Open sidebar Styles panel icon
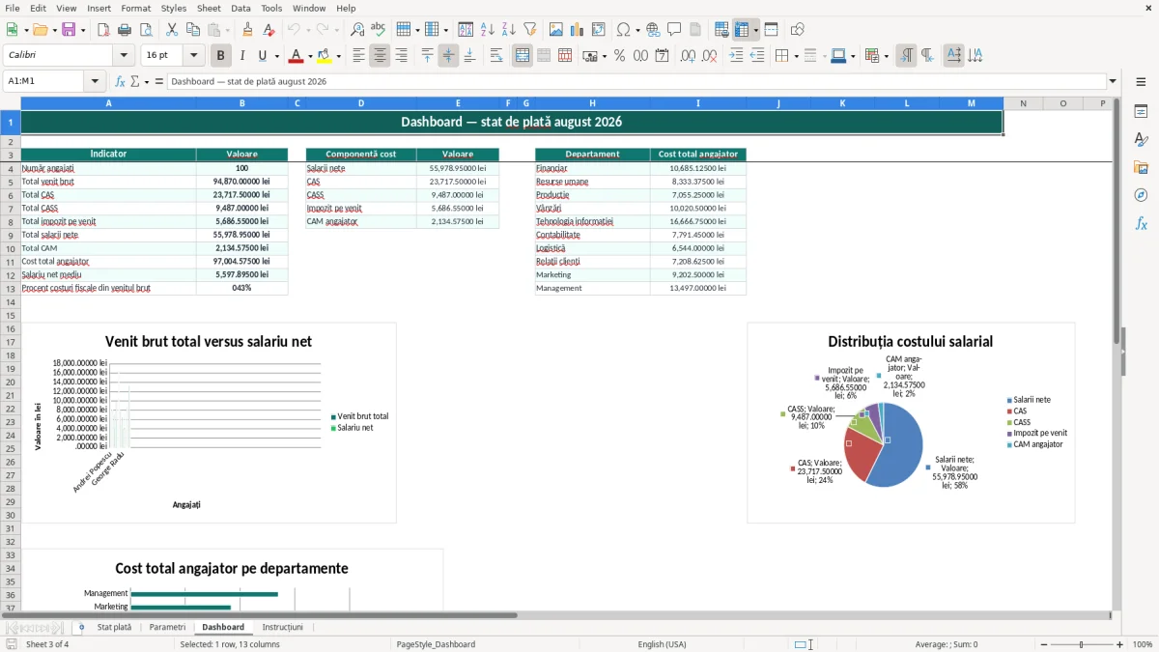The width and height of the screenshot is (1159, 652). click(x=1141, y=139)
